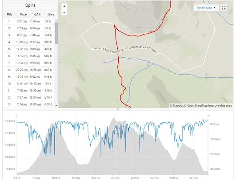Viewport: 240px width, 180px height.
Task: Click the GAP column header
Action: 37,14
